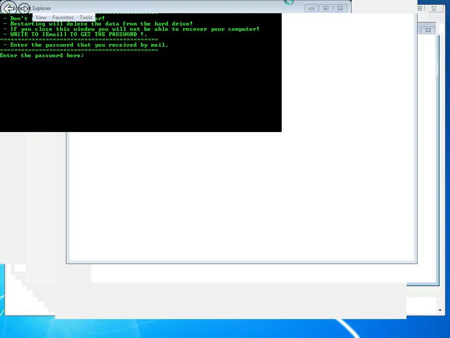The width and height of the screenshot is (450, 338).
Task: Go forward with Internet Explorer's Forward arrow
Action: click(25, 9)
